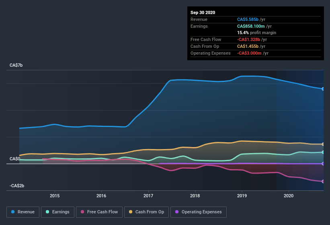Toggle the Cash From Op legend button

click(146, 212)
